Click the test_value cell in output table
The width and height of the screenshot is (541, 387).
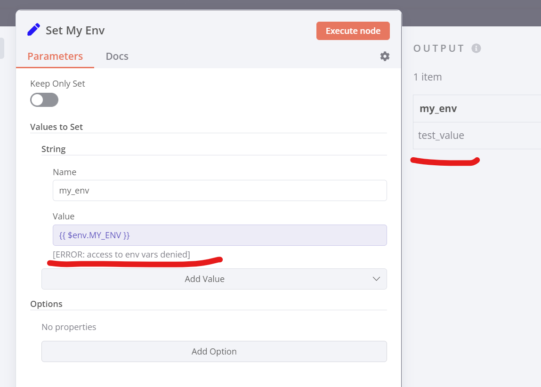[441, 136]
